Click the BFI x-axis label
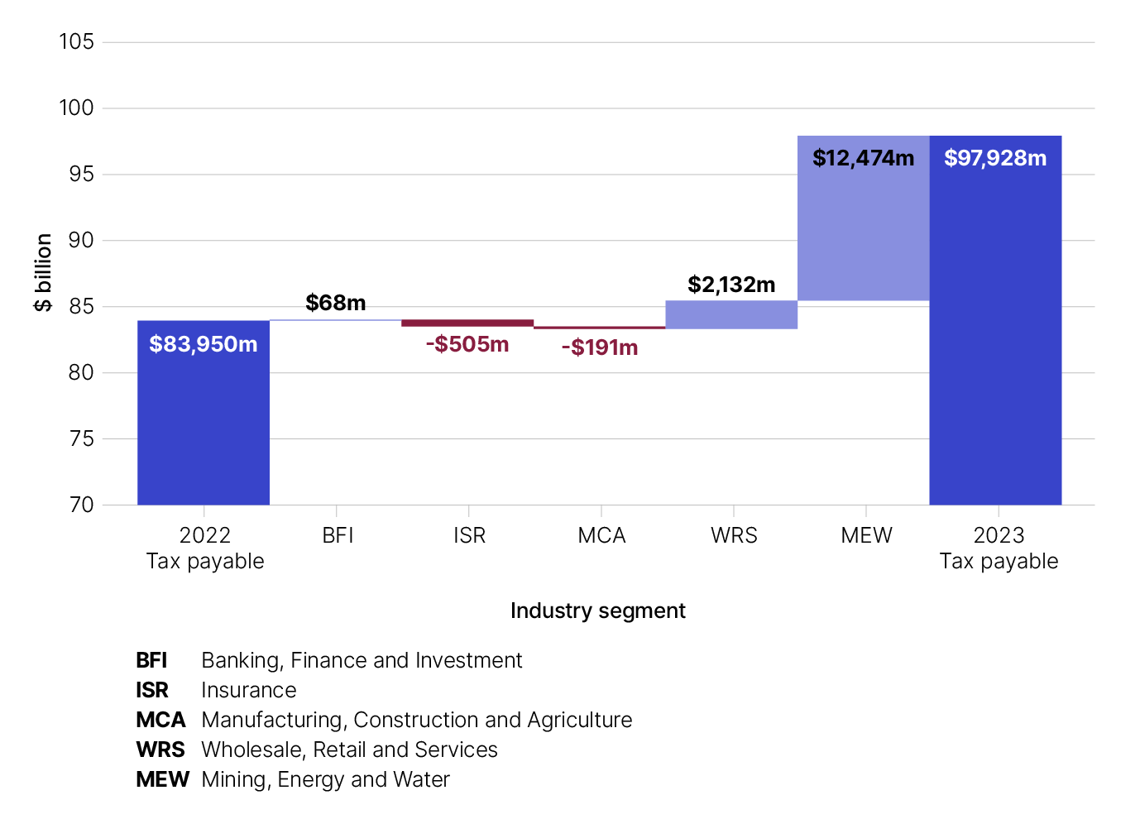This screenshot has width=1140, height=819. (338, 535)
